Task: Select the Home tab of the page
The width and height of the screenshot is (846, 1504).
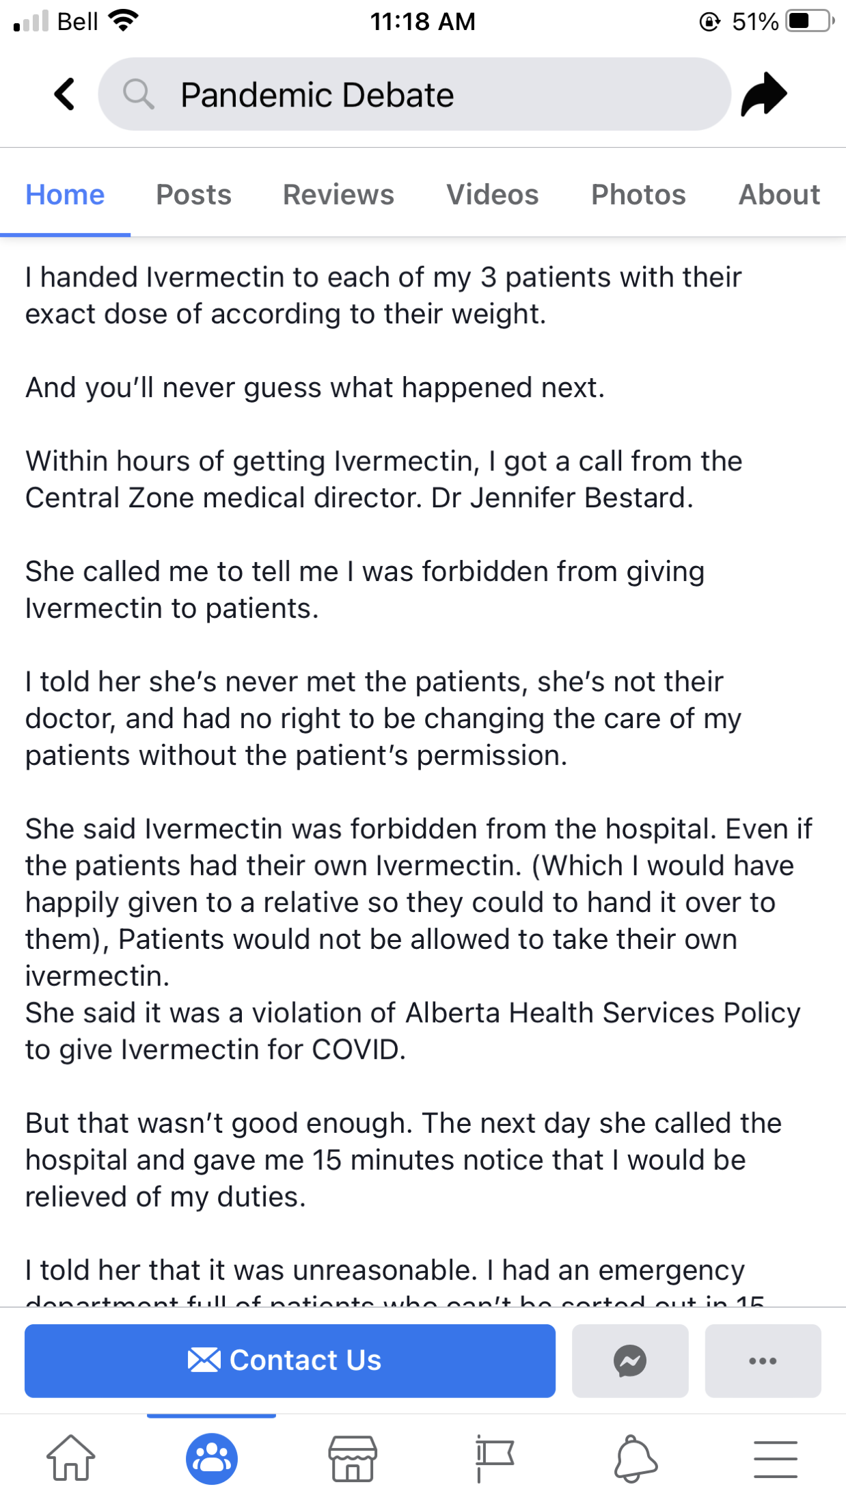Action: coord(65,195)
